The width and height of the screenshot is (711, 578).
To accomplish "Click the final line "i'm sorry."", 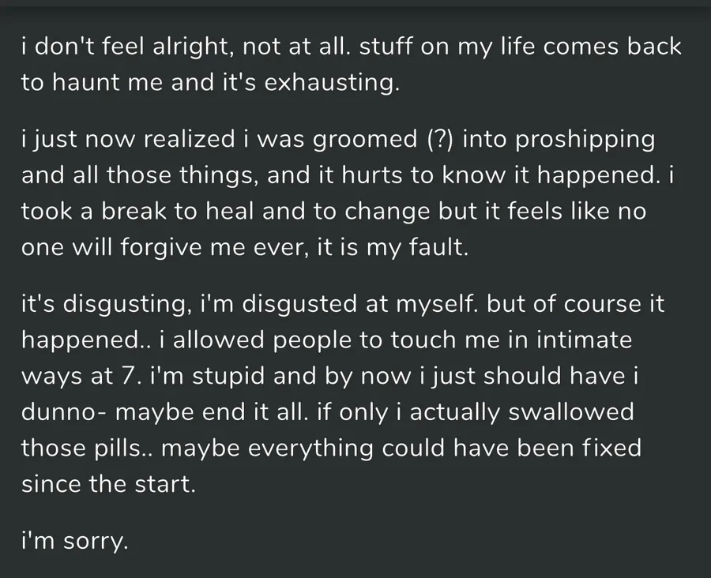I will tap(74, 542).
